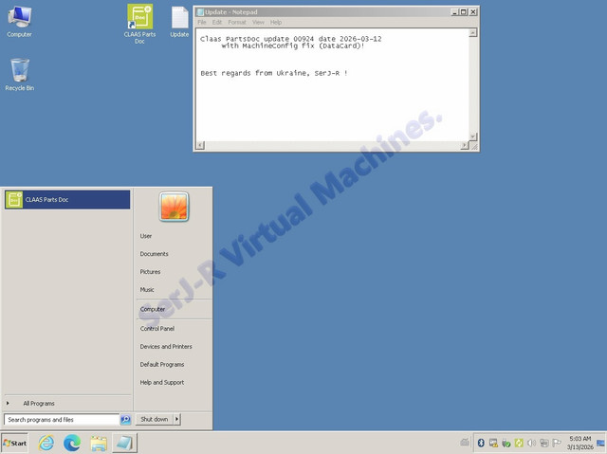Click Show desktop button at taskbar end
607x454 pixels.
(x=600, y=444)
